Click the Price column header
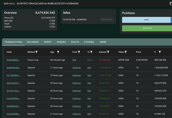This screenshot has height=118, width=172. pyautogui.click(x=138, y=52)
